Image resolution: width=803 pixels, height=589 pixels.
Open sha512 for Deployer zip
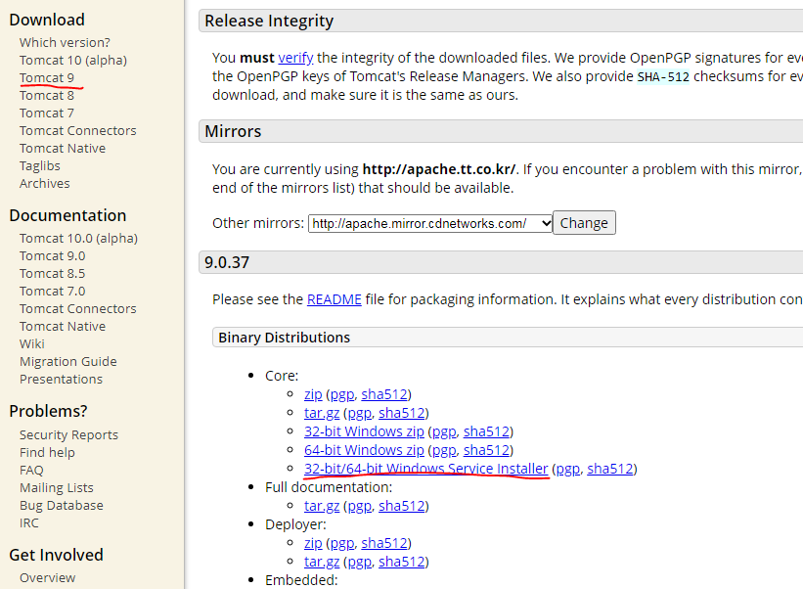(x=384, y=543)
